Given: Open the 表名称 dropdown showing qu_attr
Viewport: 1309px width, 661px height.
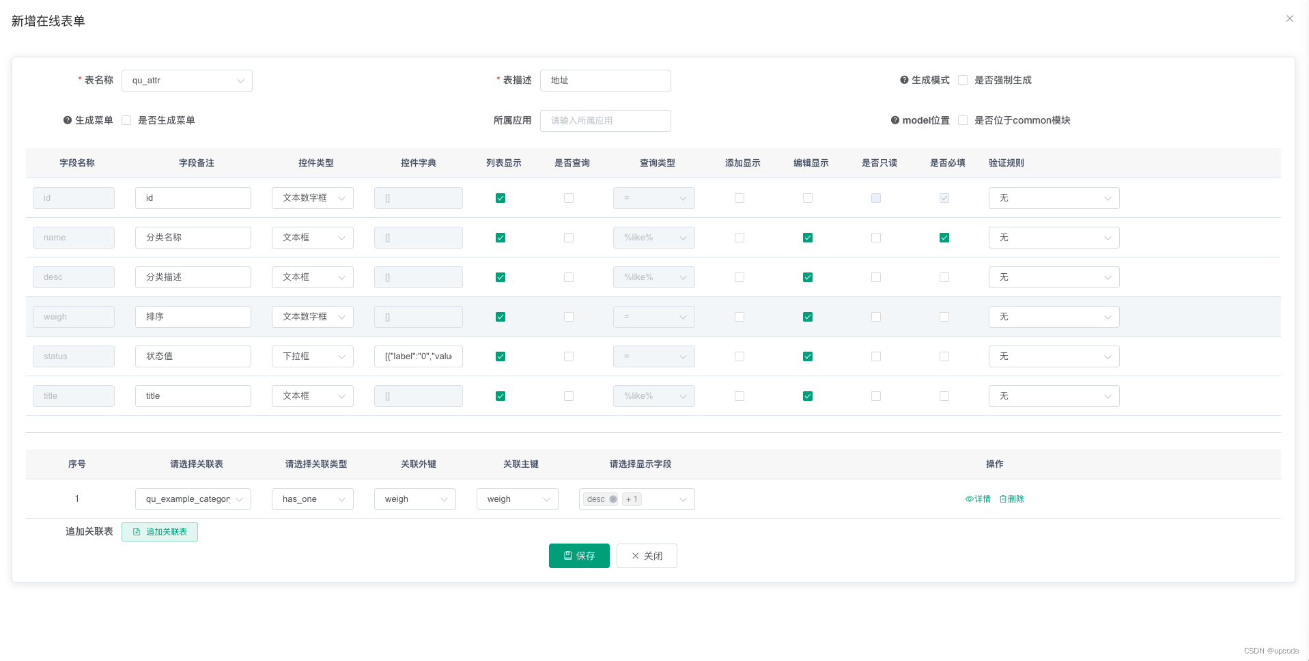Looking at the screenshot, I should [186, 80].
